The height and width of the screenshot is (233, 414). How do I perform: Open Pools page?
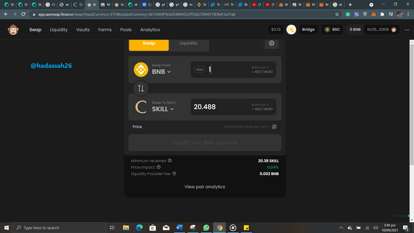coord(125,30)
